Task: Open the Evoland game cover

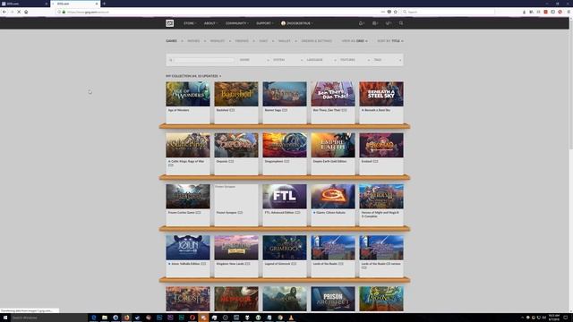Action: click(x=381, y=145)
